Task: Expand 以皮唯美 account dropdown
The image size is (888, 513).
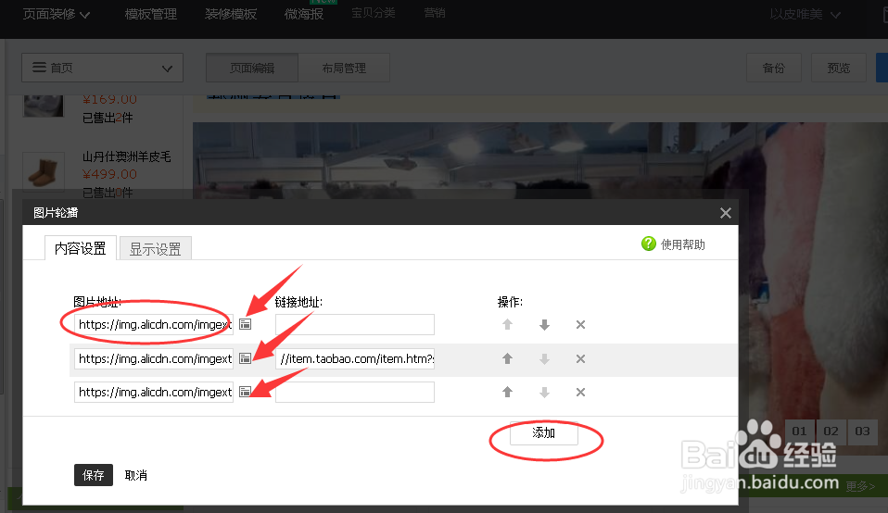Action: pos(805,14)
